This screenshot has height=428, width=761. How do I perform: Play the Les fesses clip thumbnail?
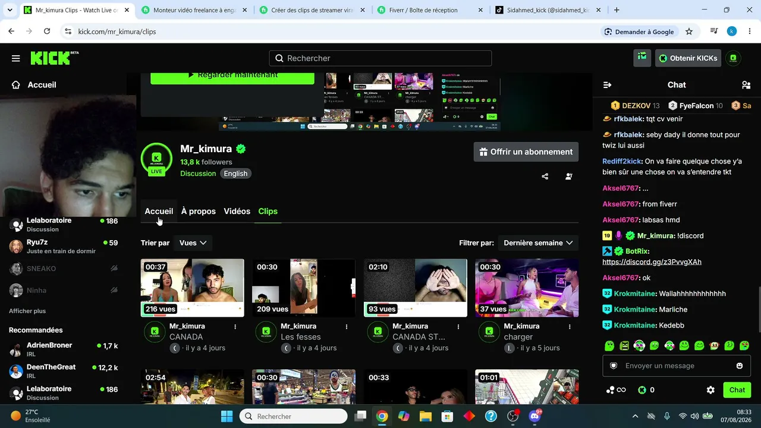[x=304, y=288]
